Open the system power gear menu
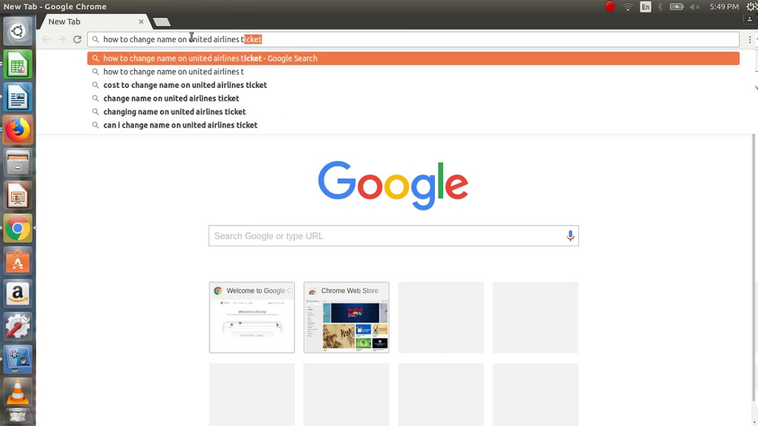The height and width of the screenshot is (426, 758). [752, 7]
